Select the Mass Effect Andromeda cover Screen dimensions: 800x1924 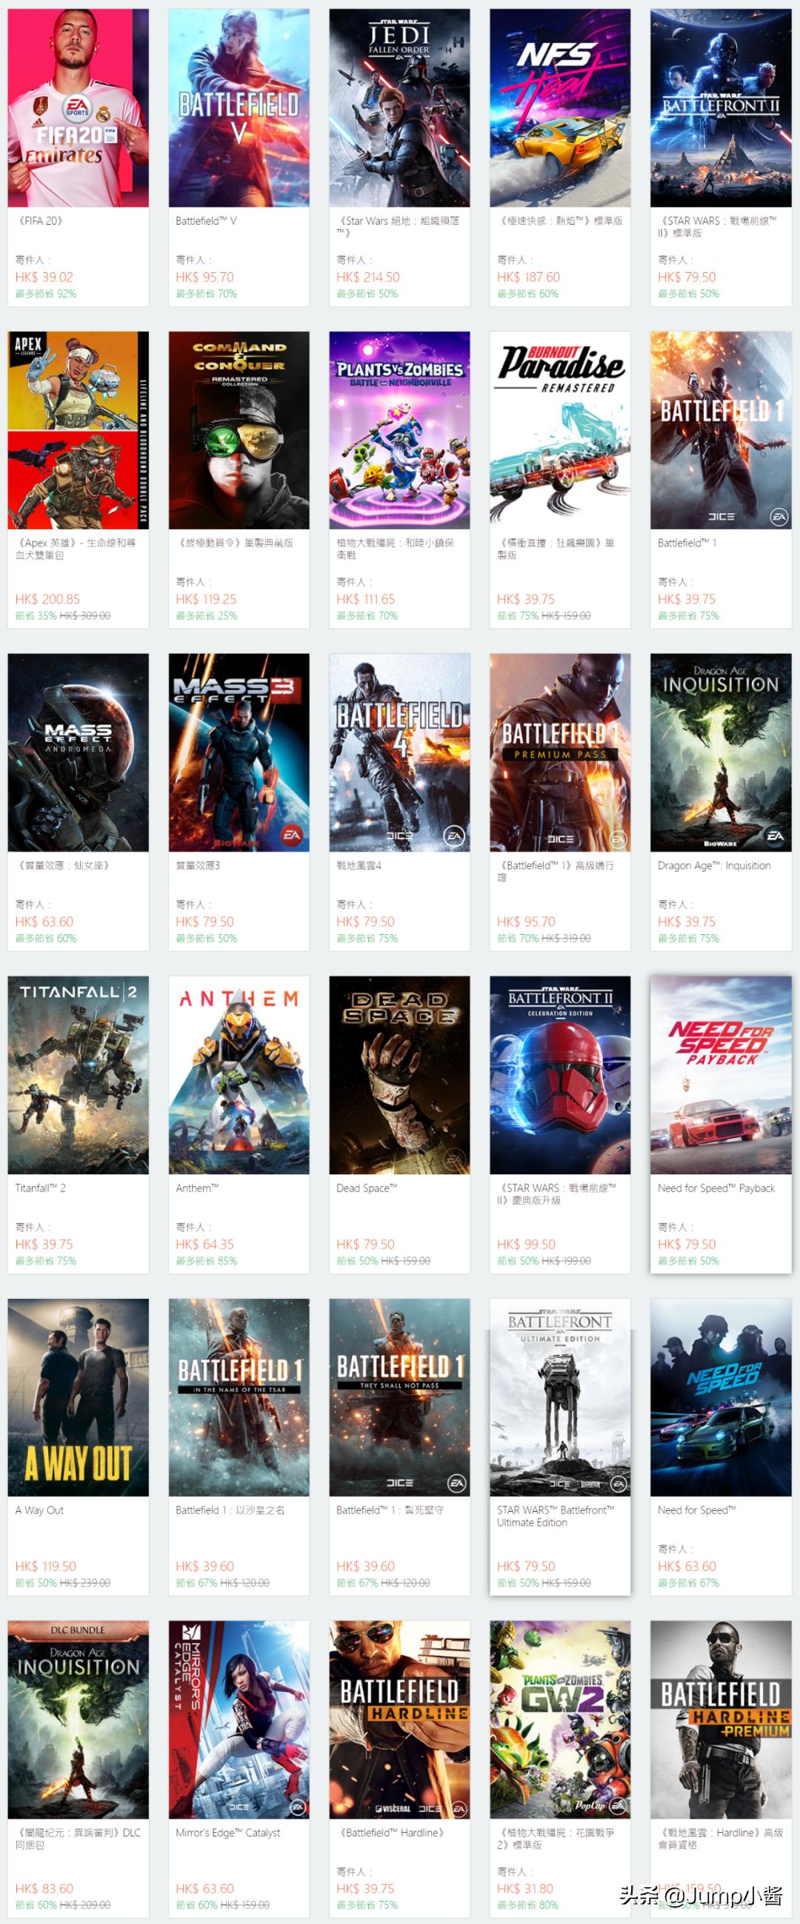[x=79, y=753]
